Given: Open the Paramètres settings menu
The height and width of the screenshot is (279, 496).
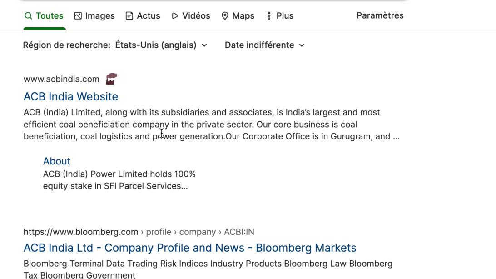Looking at the screenshot, I should tap(380, 15).
